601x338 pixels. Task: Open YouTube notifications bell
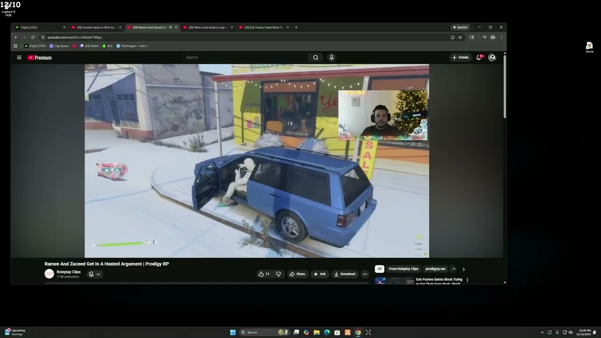click(x=479, y=57)
